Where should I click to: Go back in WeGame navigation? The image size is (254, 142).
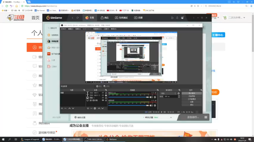(72, 18)
